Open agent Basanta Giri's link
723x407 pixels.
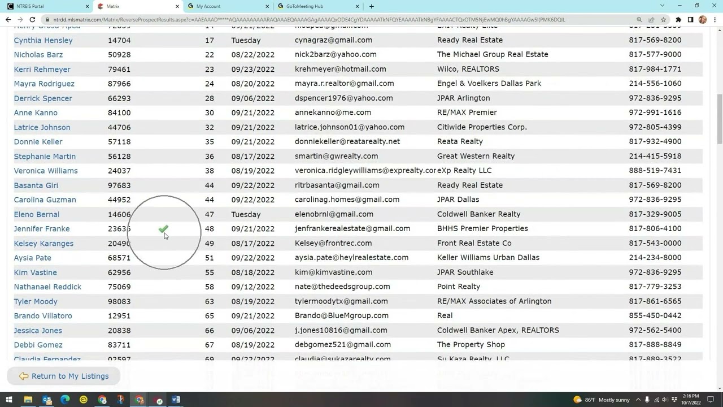pyautogui.click(x=36, y=185)
